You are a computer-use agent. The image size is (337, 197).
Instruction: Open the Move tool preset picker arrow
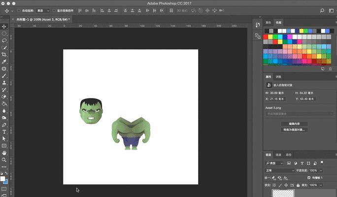point(12,11)
